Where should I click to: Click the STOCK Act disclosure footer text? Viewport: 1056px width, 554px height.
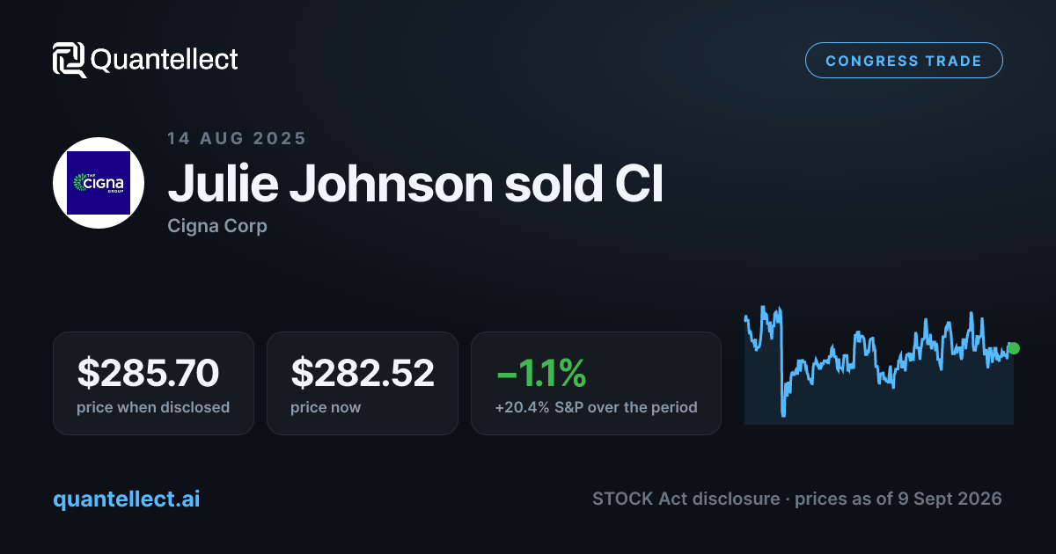686,499
